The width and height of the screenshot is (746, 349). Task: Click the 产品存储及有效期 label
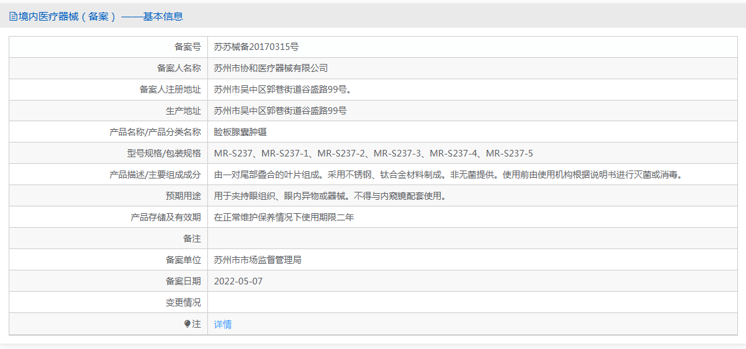tap(166, 217)
